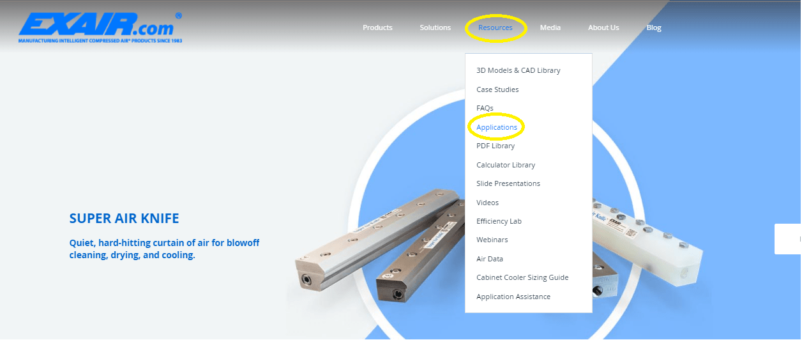The image size is (802, 340).
Task: Click the EXAIR.com logo
Action: point(100,27)
